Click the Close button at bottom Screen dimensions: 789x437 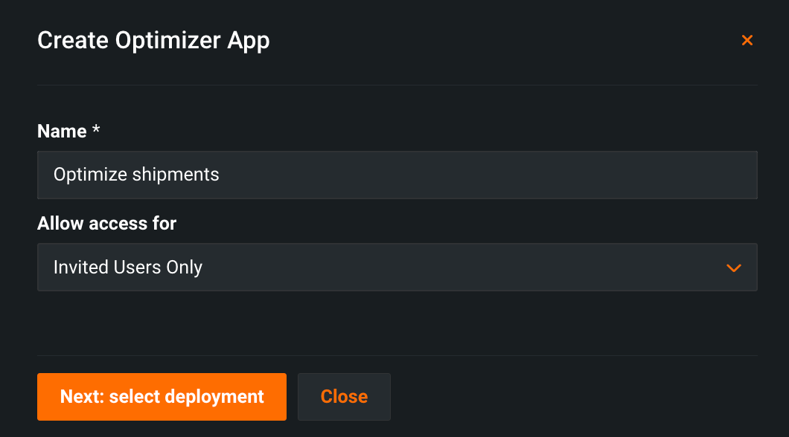[x=344, y=397]
